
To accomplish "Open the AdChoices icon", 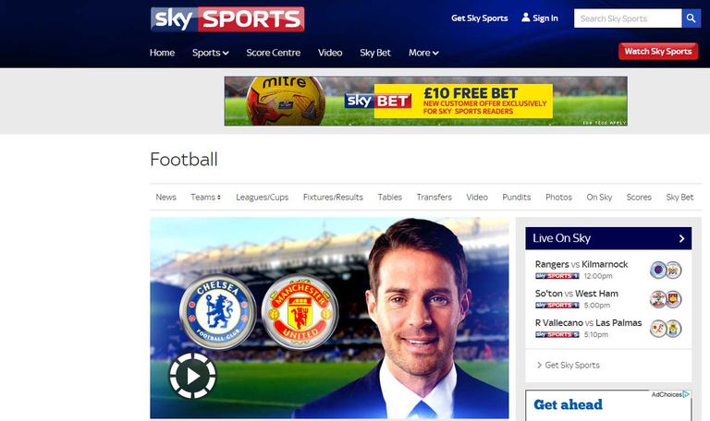I will click(687, 394).
